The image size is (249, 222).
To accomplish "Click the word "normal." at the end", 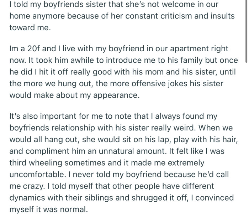I will (x=74, y=210).
